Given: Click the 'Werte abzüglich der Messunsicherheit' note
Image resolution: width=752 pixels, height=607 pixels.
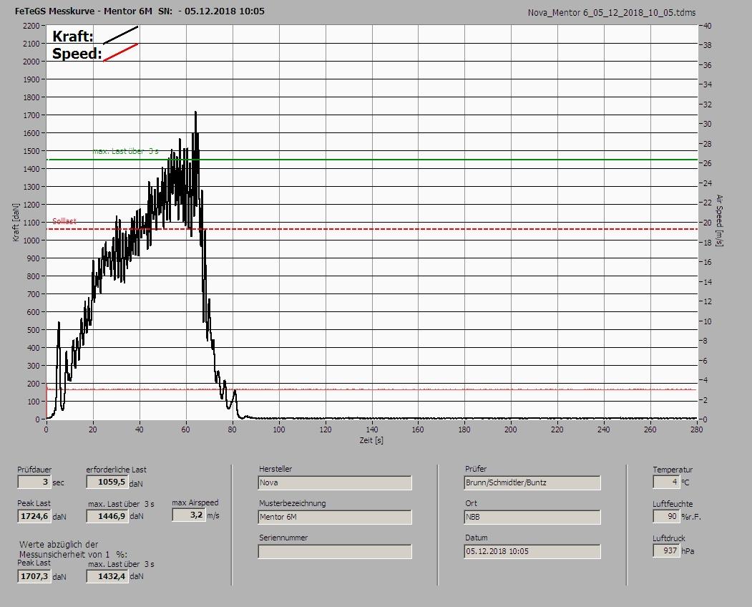Looking at the screenshot, I should 73,550.
